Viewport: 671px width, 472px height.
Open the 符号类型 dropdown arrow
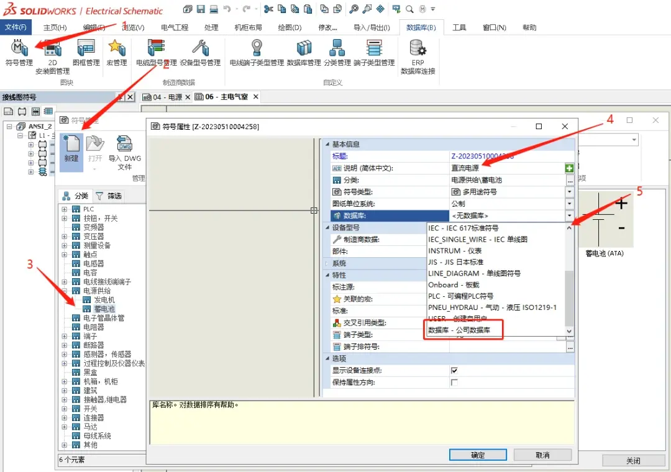[570, 192]
